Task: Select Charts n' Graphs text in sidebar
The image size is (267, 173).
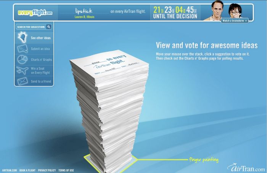Action: [x=42, y=60]
